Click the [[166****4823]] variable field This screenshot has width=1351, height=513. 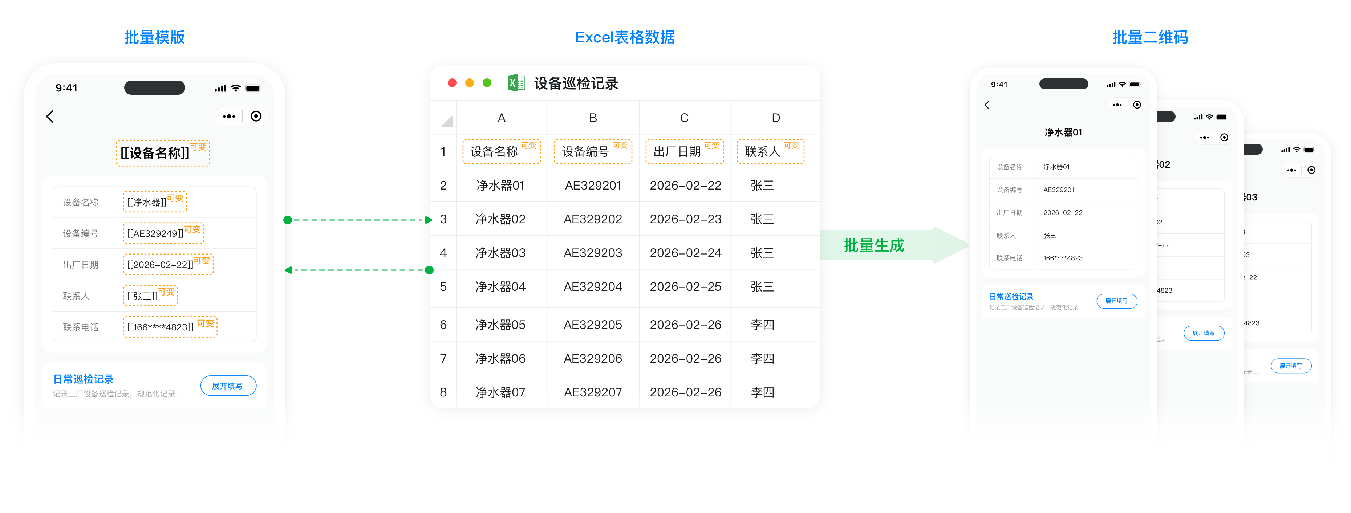pos(170,327)
